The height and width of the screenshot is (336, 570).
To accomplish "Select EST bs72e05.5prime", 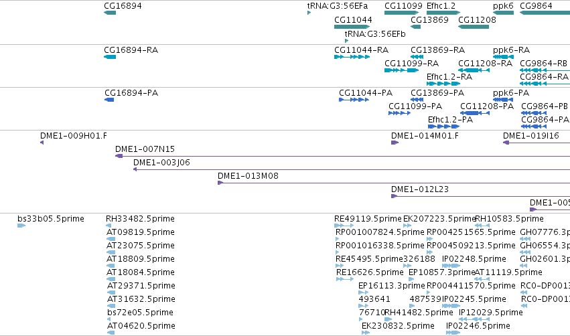I will click(140, 313).
